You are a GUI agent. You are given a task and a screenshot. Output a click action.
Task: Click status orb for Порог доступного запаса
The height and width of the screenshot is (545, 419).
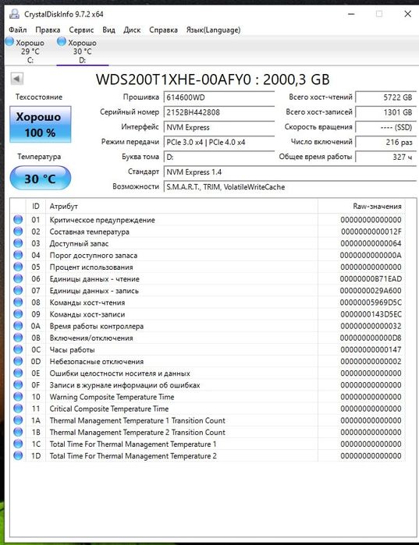(x=18, y=255)
